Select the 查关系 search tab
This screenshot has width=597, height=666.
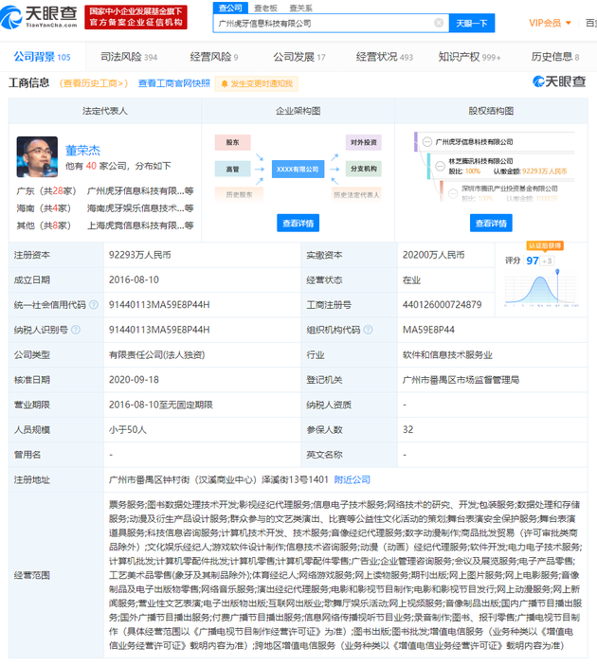click(x=300, y=7)
